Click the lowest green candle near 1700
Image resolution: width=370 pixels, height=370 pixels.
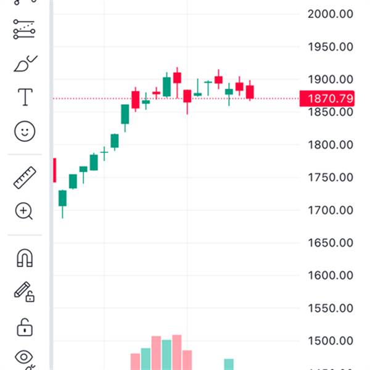[62, 198]
